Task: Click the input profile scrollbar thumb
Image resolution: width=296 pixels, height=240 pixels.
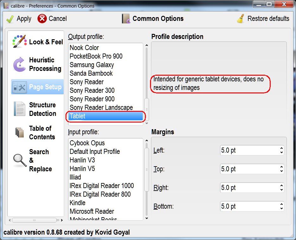Action: [147, 170]
